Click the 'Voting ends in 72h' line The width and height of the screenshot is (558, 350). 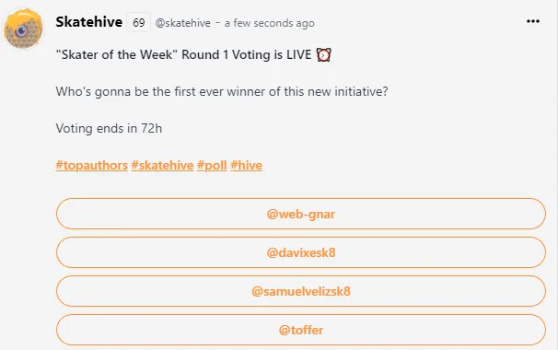(x=109, y=128)
